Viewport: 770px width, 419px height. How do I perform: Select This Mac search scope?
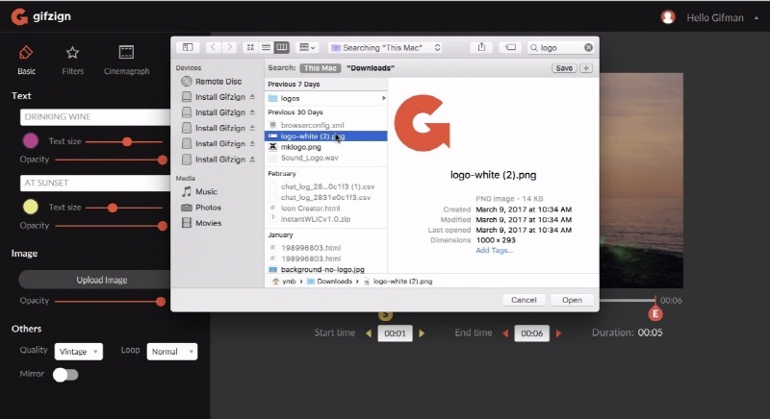coord(321,68)
